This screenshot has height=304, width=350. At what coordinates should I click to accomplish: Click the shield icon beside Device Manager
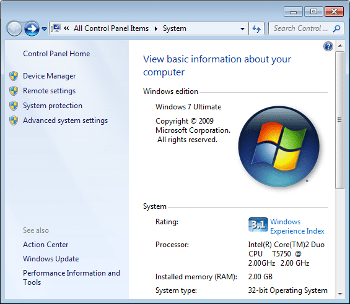(x=14, y=76)
